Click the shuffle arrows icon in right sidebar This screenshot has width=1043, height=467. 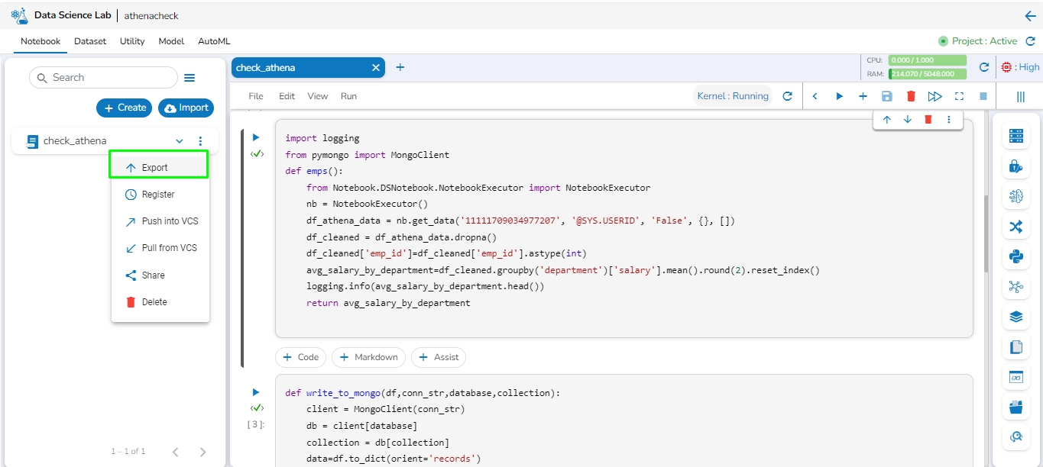[1015, 227]
